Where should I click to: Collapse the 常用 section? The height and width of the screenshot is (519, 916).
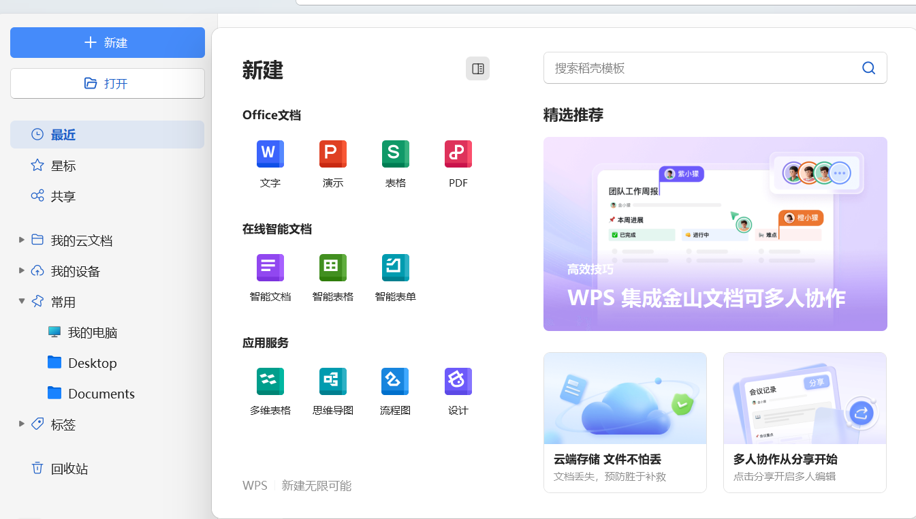point(21,301)
